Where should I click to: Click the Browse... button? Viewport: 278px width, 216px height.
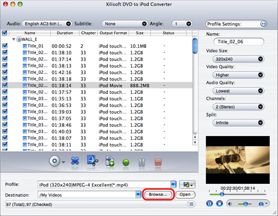pyautogui.click(x=158, y=194)
